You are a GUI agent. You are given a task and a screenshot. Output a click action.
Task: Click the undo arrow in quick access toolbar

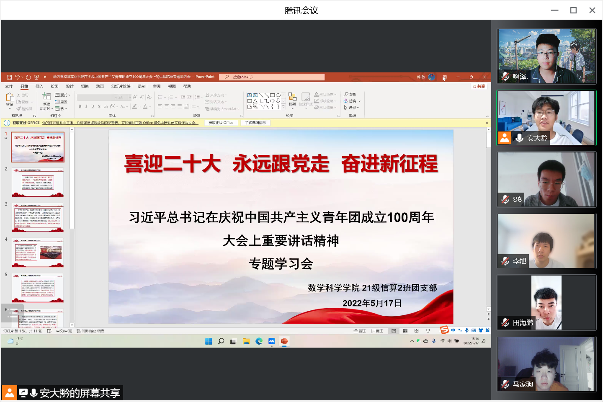[x=17, y=77]
